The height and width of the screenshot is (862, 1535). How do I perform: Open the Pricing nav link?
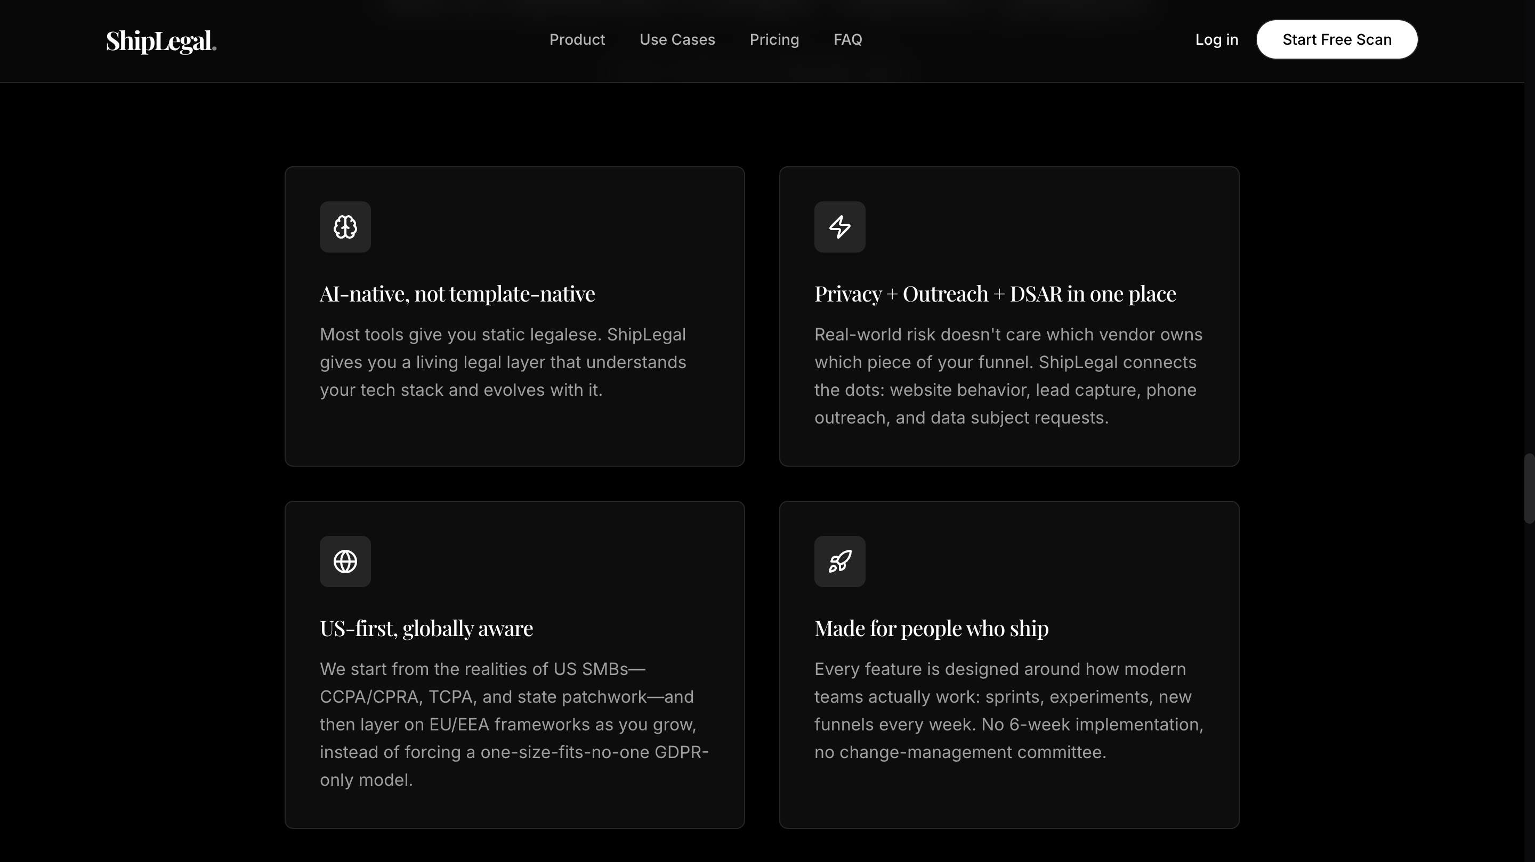point(774,39)
